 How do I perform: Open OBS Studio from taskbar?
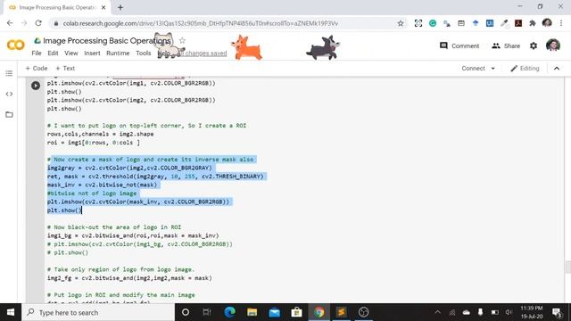[363, 312]
